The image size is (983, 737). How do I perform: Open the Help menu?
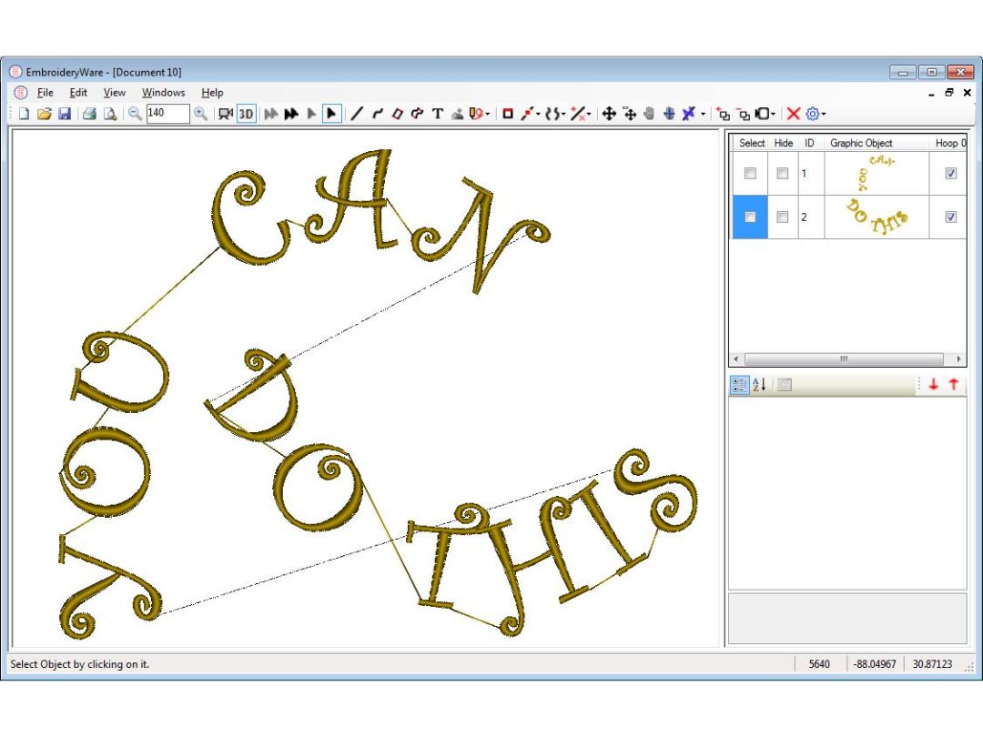click(212, 92)
